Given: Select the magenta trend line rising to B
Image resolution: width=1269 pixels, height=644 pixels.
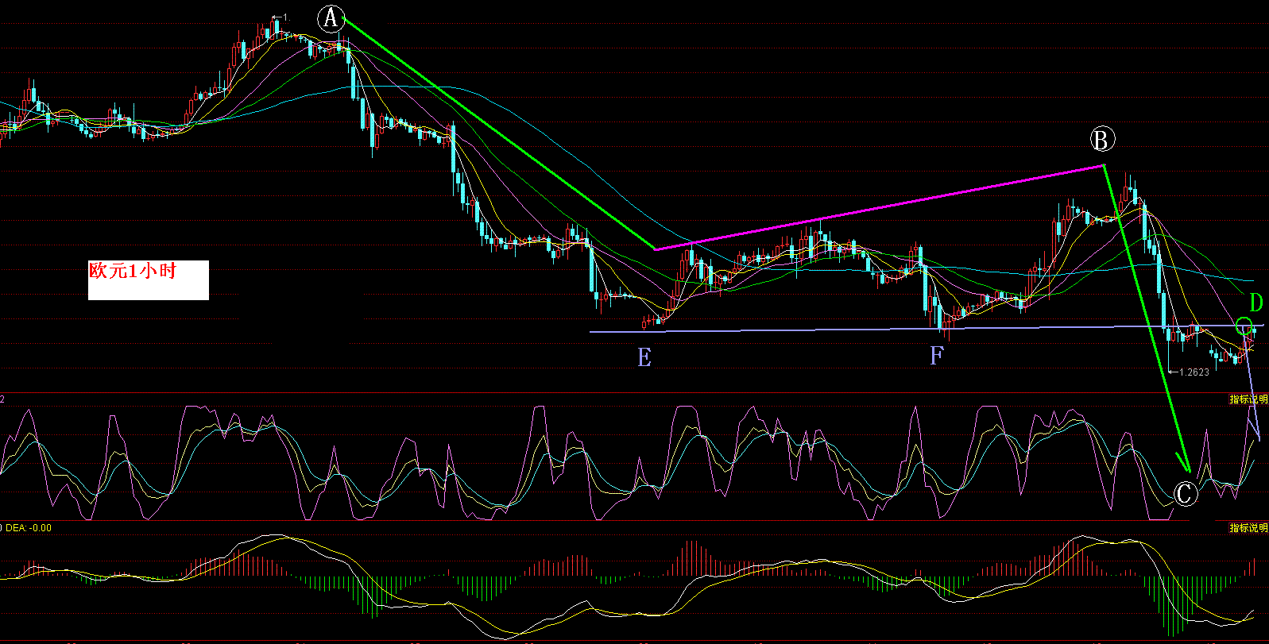Looking at the screenshot, I should coord(880,207).
